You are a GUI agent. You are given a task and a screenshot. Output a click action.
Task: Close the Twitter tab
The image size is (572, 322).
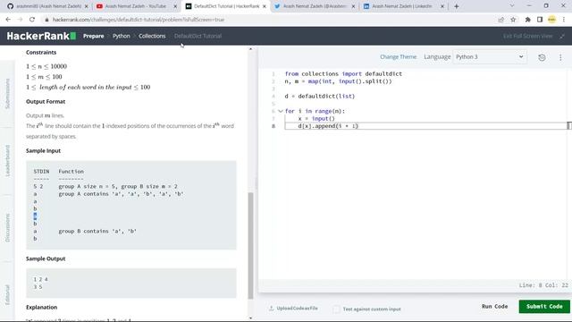[x=353, y=6]
